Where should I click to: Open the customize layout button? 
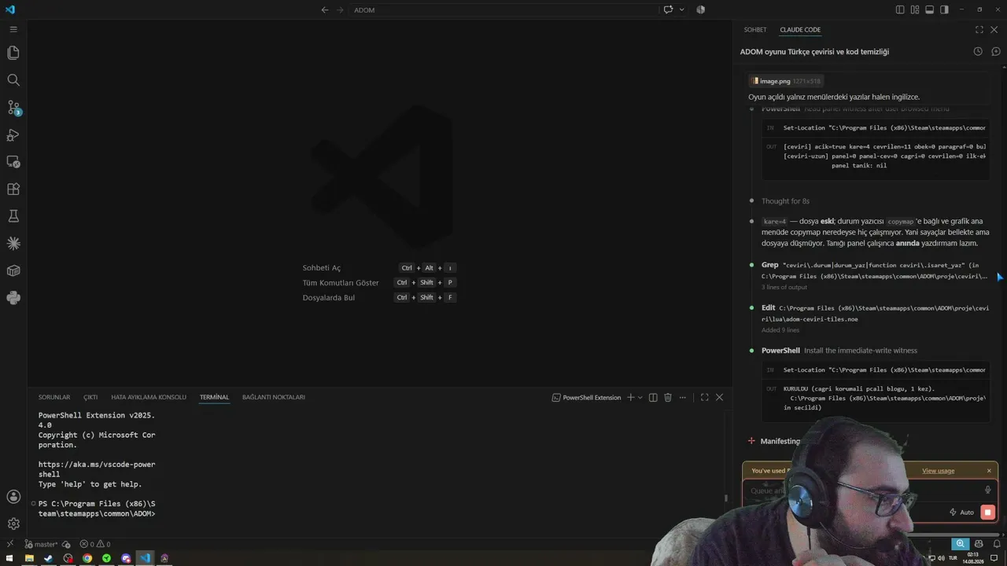pyautogui.click(x=915, y=9)
